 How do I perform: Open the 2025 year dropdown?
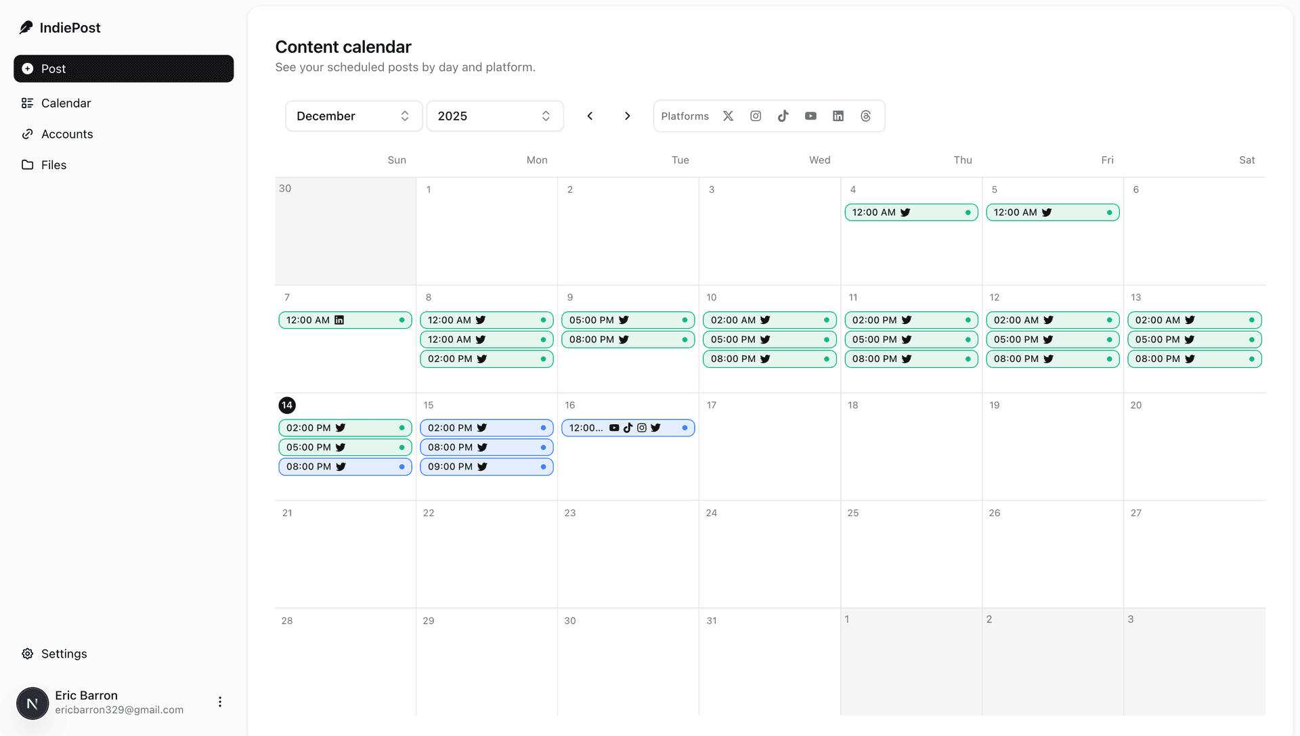point(494,116)
